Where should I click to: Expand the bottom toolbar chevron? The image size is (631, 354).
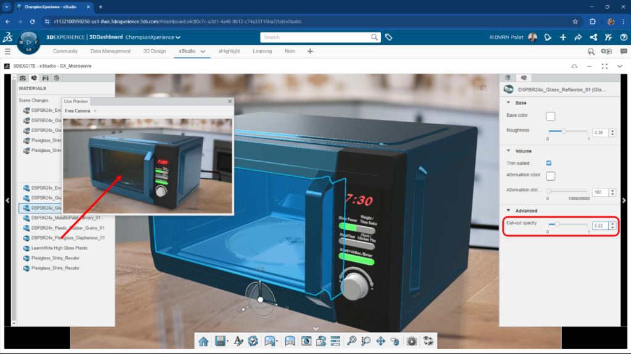tap(316, 328)
